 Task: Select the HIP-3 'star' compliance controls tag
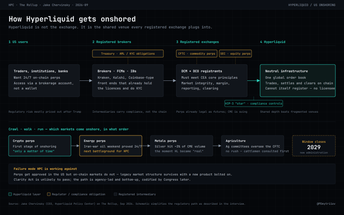click(x=253, y=103)
